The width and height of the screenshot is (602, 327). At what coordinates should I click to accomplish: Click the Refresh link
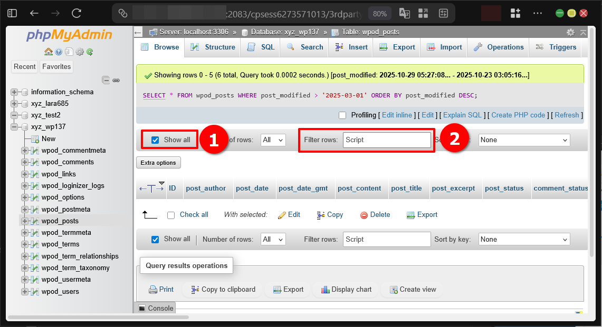[x=567, y=115]
